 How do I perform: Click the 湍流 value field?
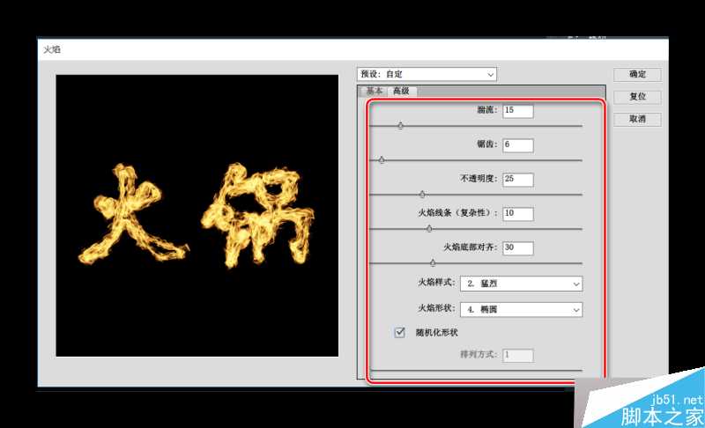[517, 111]
